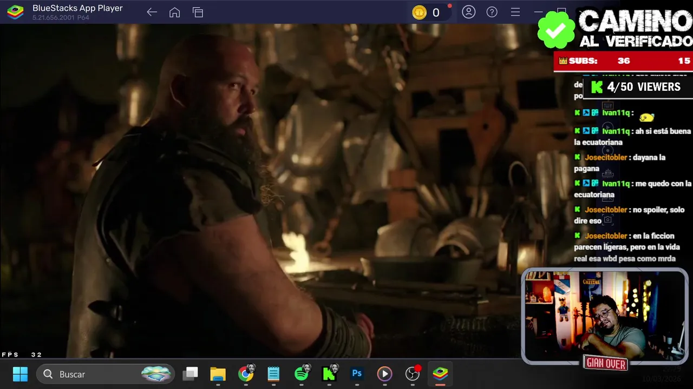This screenshot has width=693, height=389.
Task: Click the BlueStacks logo in title bar
Action: [15, 12]
